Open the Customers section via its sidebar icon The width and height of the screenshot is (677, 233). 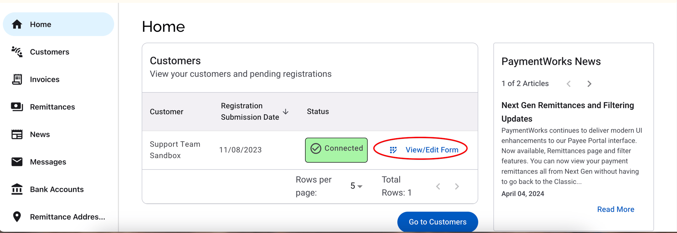[16, 52]
